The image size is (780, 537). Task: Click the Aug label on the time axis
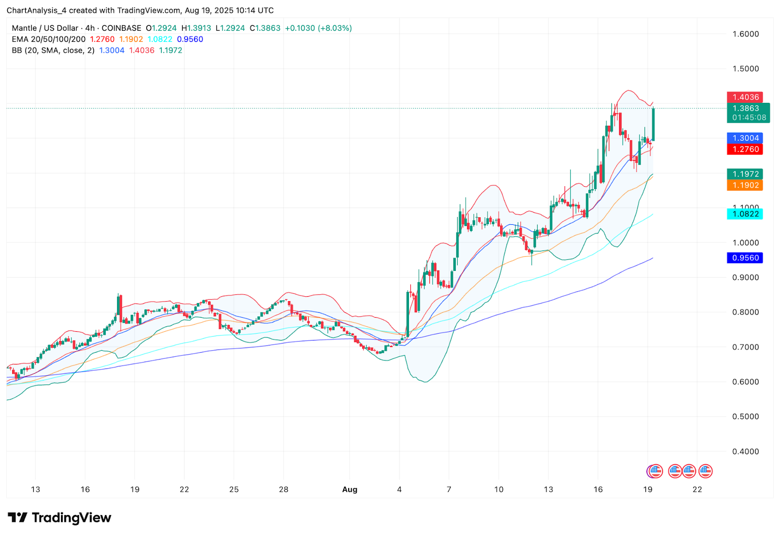350,489
